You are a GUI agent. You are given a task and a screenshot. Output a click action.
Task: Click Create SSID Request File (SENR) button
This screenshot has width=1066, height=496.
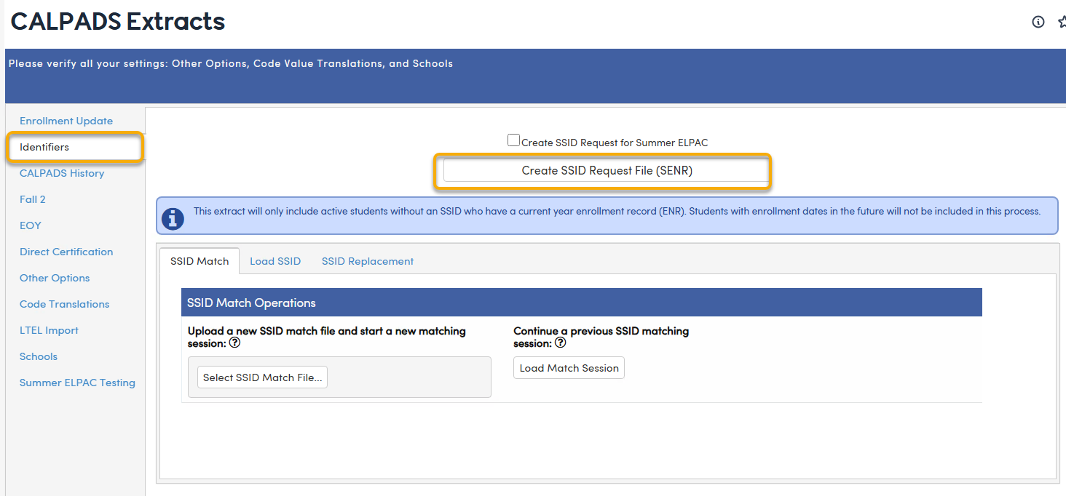pyautogui.click(x=607, y=171)
